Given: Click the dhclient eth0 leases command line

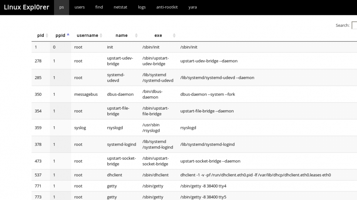Looking at the screenshot, I should [256, 175].
